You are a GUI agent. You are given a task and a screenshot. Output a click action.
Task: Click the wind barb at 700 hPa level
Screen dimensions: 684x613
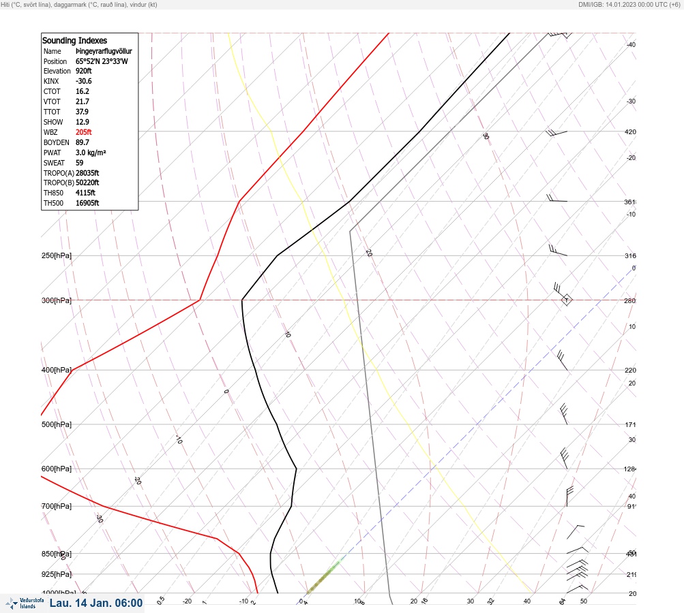point(569,497)
